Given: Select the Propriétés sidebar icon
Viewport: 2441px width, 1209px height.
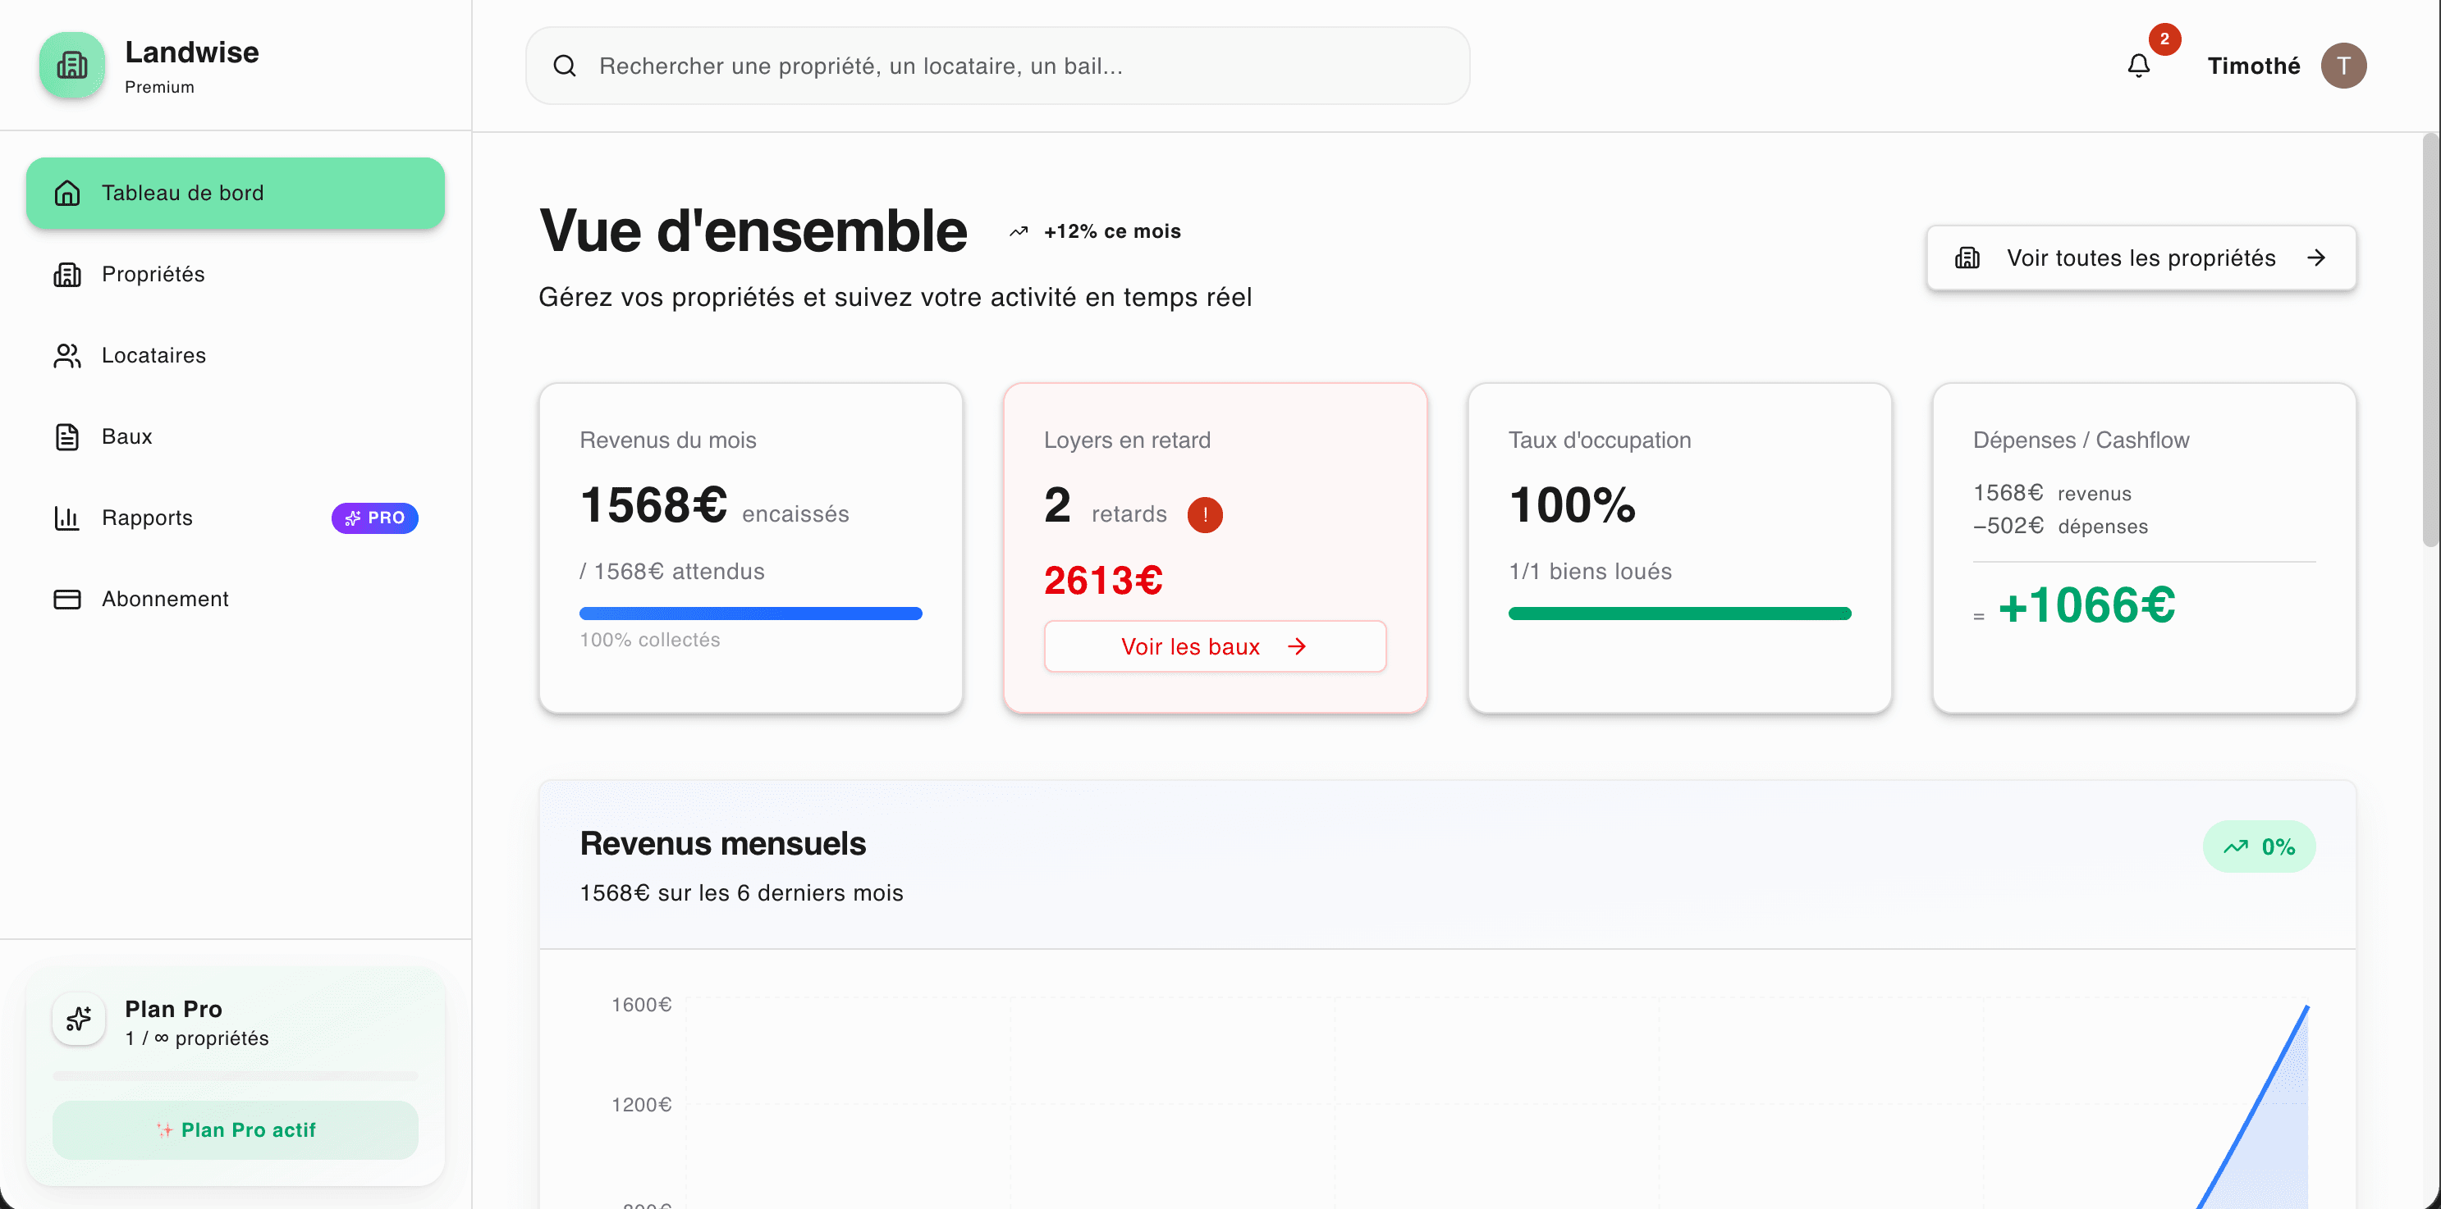Looking at the screenshot, I should [x=66, y=275].
